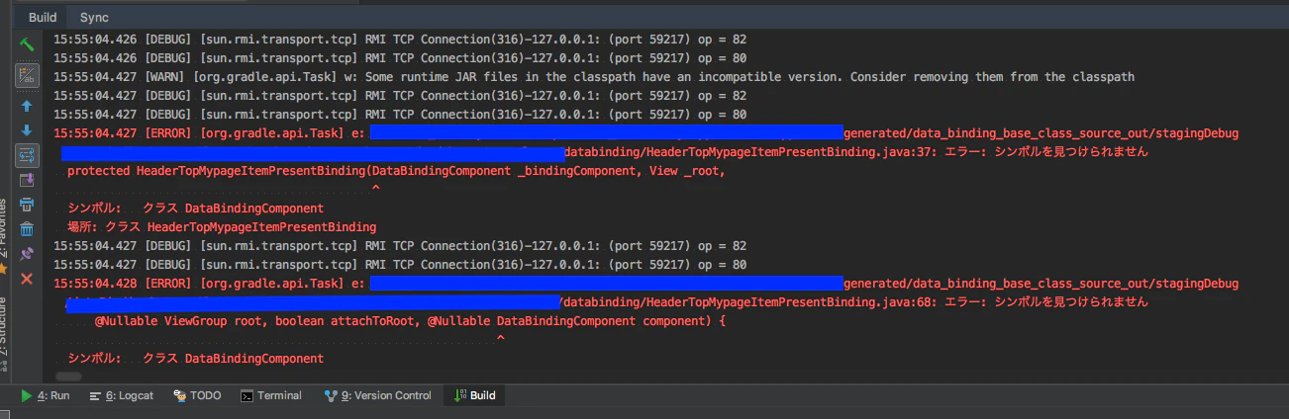The image size is (1289, 419).
Task: Clear the output with the trash icon
Action: coord(27,229)
